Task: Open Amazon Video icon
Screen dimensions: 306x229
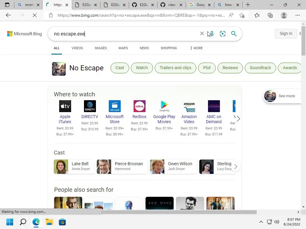Action: pyautogui.click(x=189, y=106)
